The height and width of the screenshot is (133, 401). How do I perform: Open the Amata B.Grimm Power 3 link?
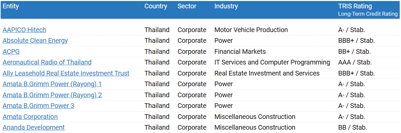[x=39, y=106]
